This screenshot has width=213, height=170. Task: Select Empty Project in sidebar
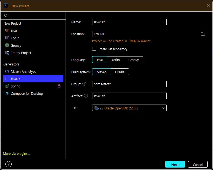point(33,53)
